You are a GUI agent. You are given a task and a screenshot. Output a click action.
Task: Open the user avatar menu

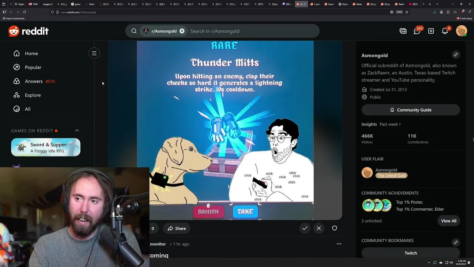[461, 31]
